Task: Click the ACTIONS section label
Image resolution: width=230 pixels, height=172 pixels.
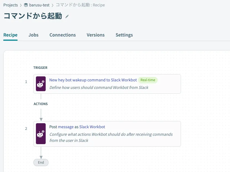Action: (x=41, y=104)
